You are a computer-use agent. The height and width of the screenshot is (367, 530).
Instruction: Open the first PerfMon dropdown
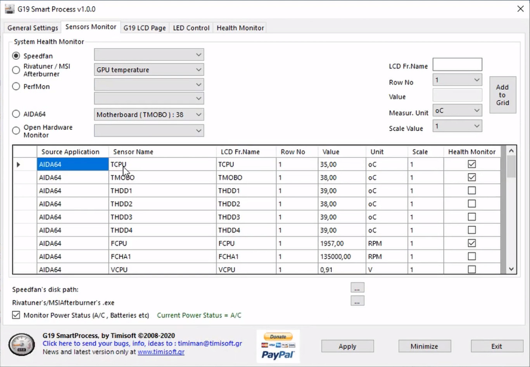pyautogui.click(x=149, y=85)
